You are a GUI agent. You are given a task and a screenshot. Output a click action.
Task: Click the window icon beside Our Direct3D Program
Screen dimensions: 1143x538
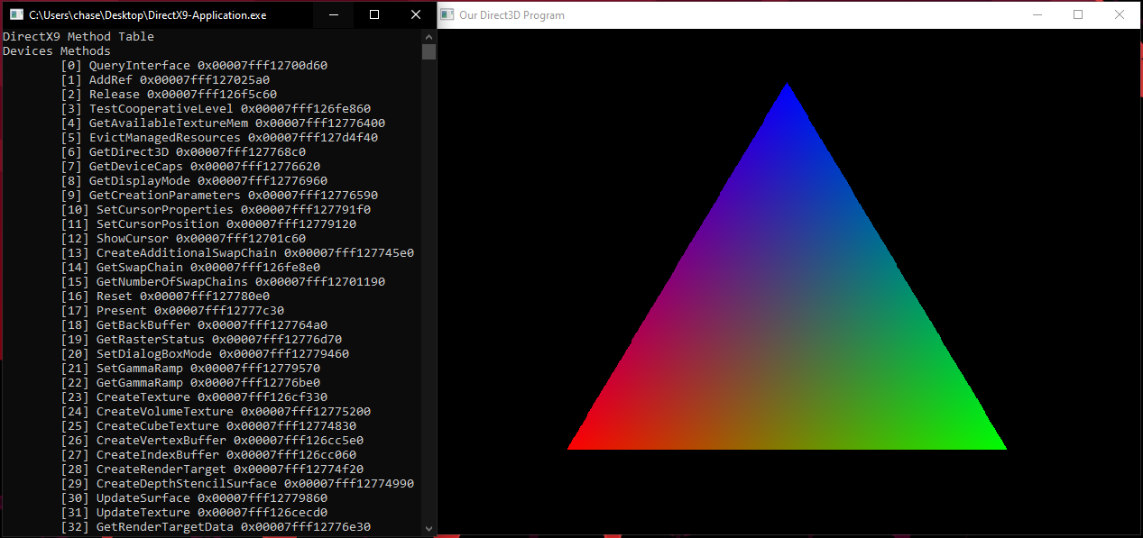(447, 15)
